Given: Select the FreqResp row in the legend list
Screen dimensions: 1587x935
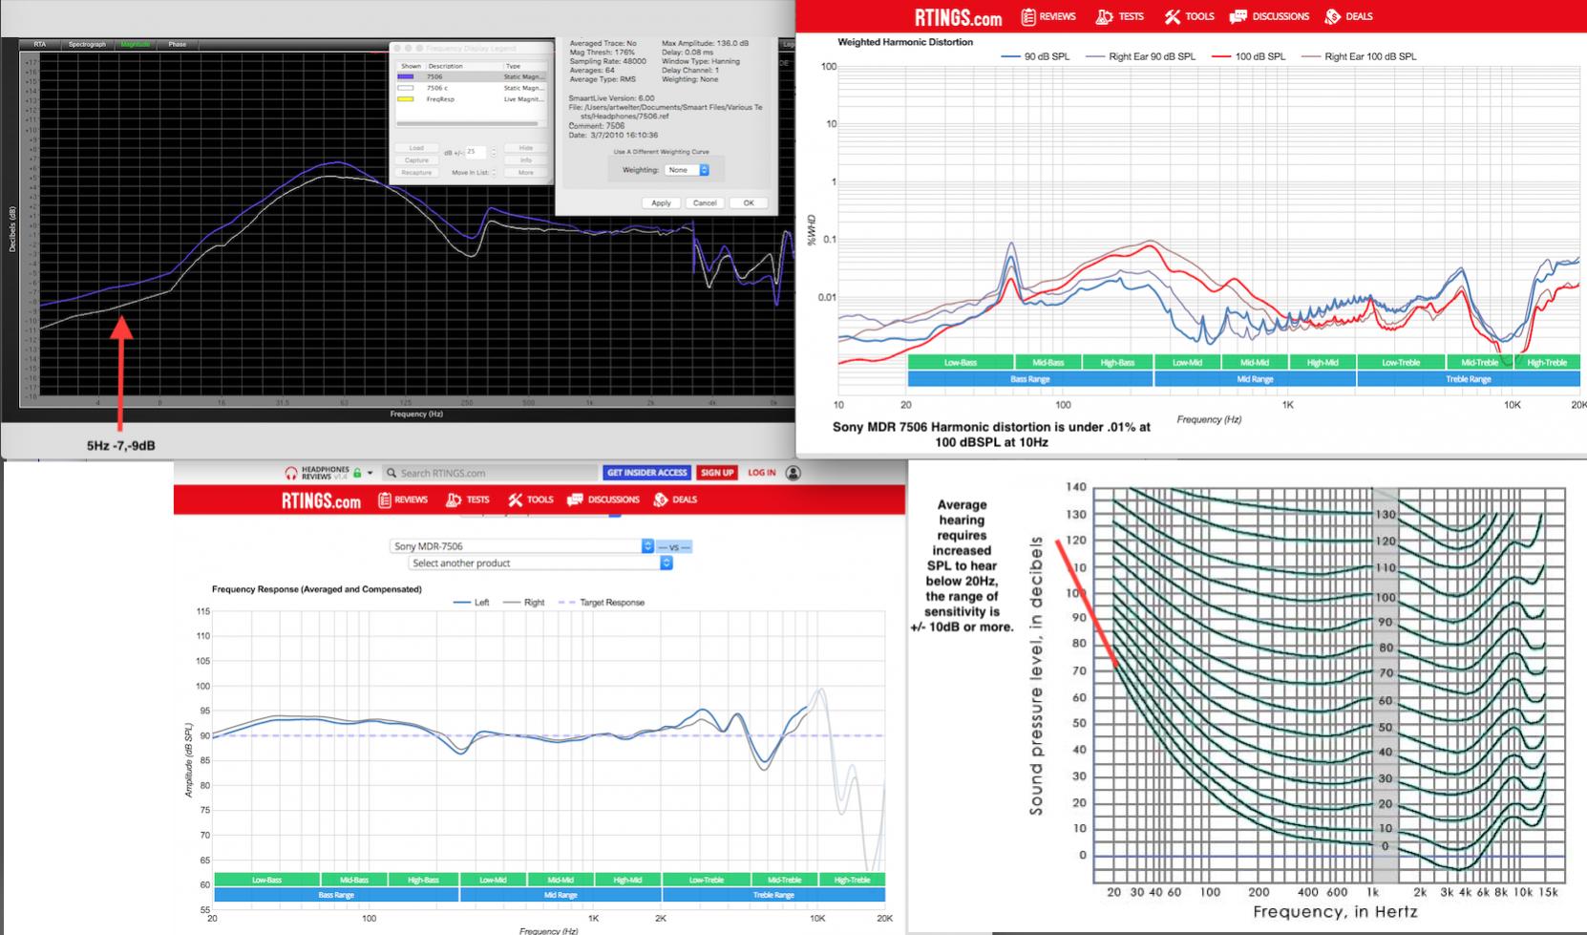Looking at the screenshot, I should [x=472, y=99].
